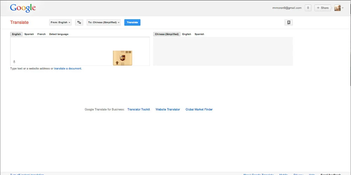This screenshot has width=351, height=175.
Task: Click inside the source text box
Action: (x=80, y=51)
